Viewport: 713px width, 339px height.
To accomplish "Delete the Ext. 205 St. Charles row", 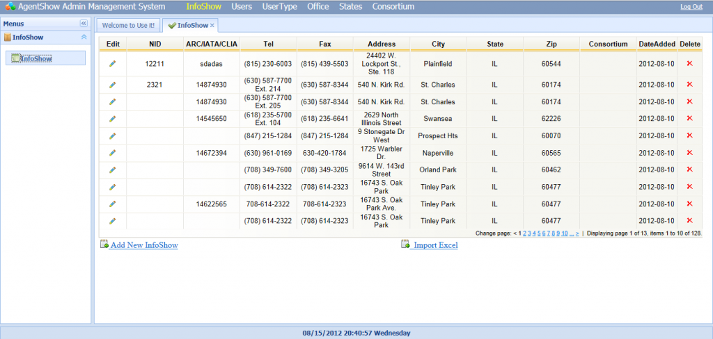I will (689, 101).
